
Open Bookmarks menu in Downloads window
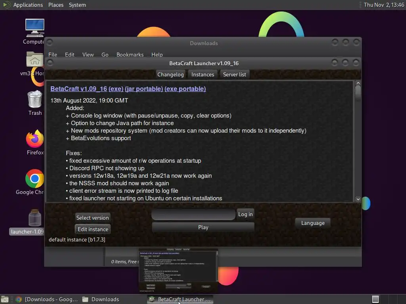click(130, 55)
